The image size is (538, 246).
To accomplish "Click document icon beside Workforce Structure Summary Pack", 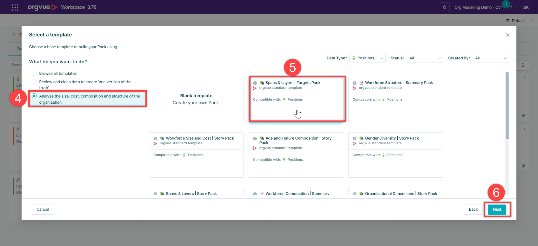I will pyautogui.click(x=361, y=83).
